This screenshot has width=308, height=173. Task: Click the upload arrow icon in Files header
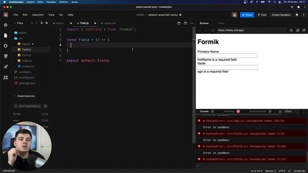tap(37, 23)
